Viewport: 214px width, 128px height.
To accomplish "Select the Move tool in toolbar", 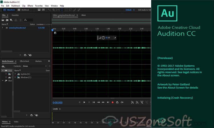I will tap(49, 10).
